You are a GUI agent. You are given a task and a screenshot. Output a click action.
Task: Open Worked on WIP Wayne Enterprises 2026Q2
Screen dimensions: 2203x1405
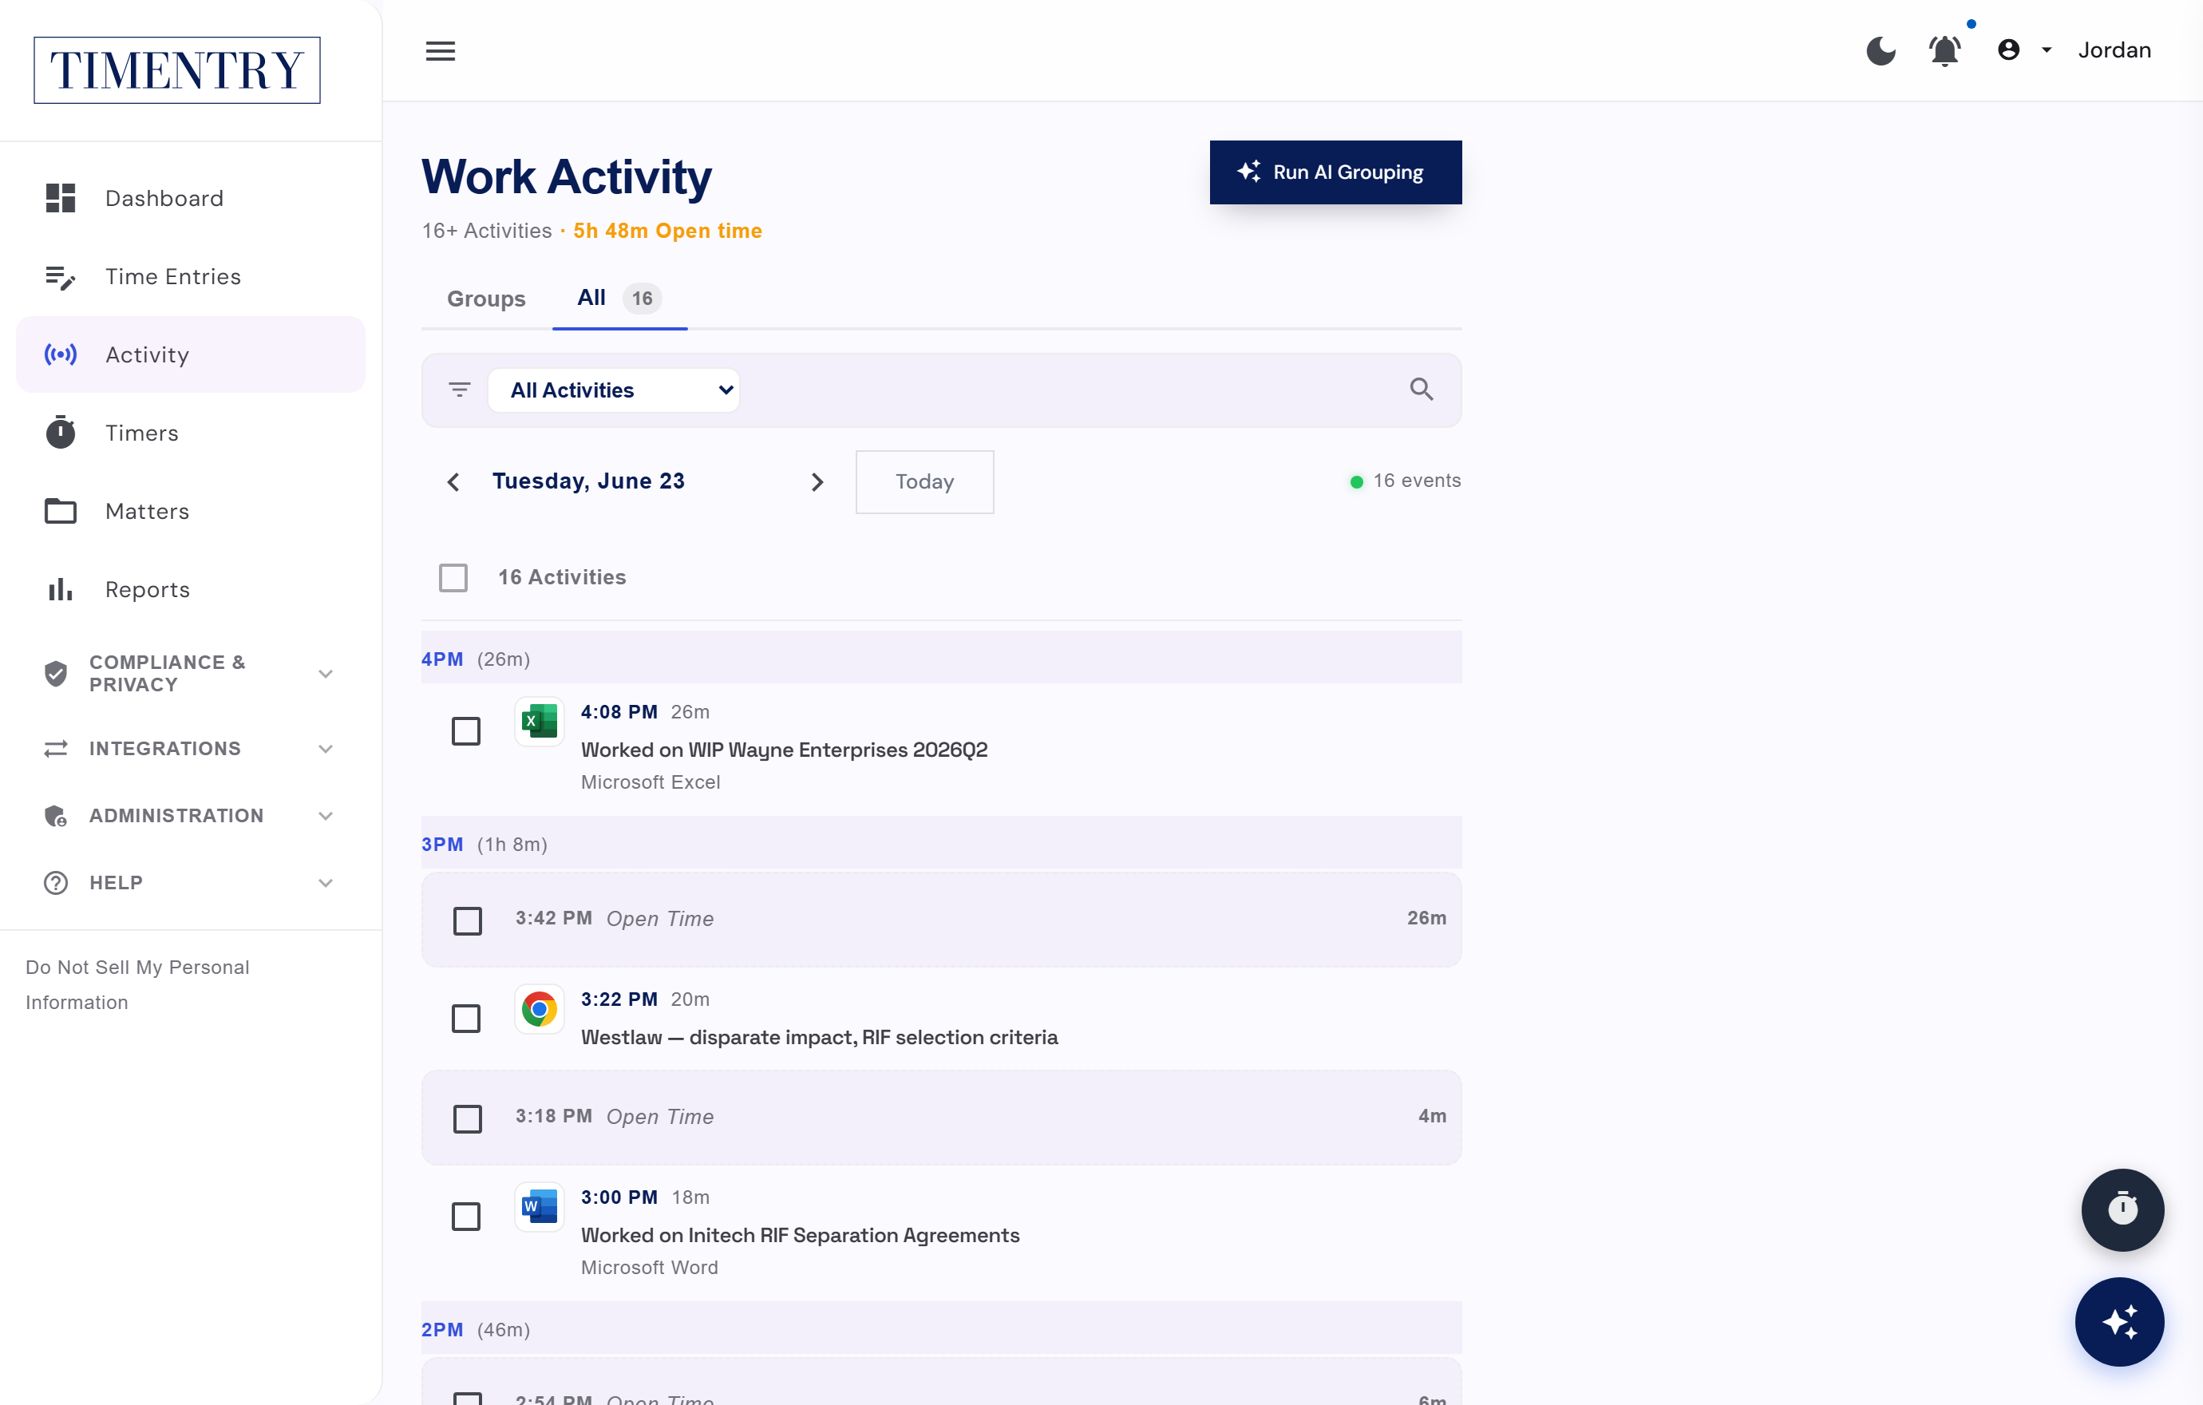784,750
